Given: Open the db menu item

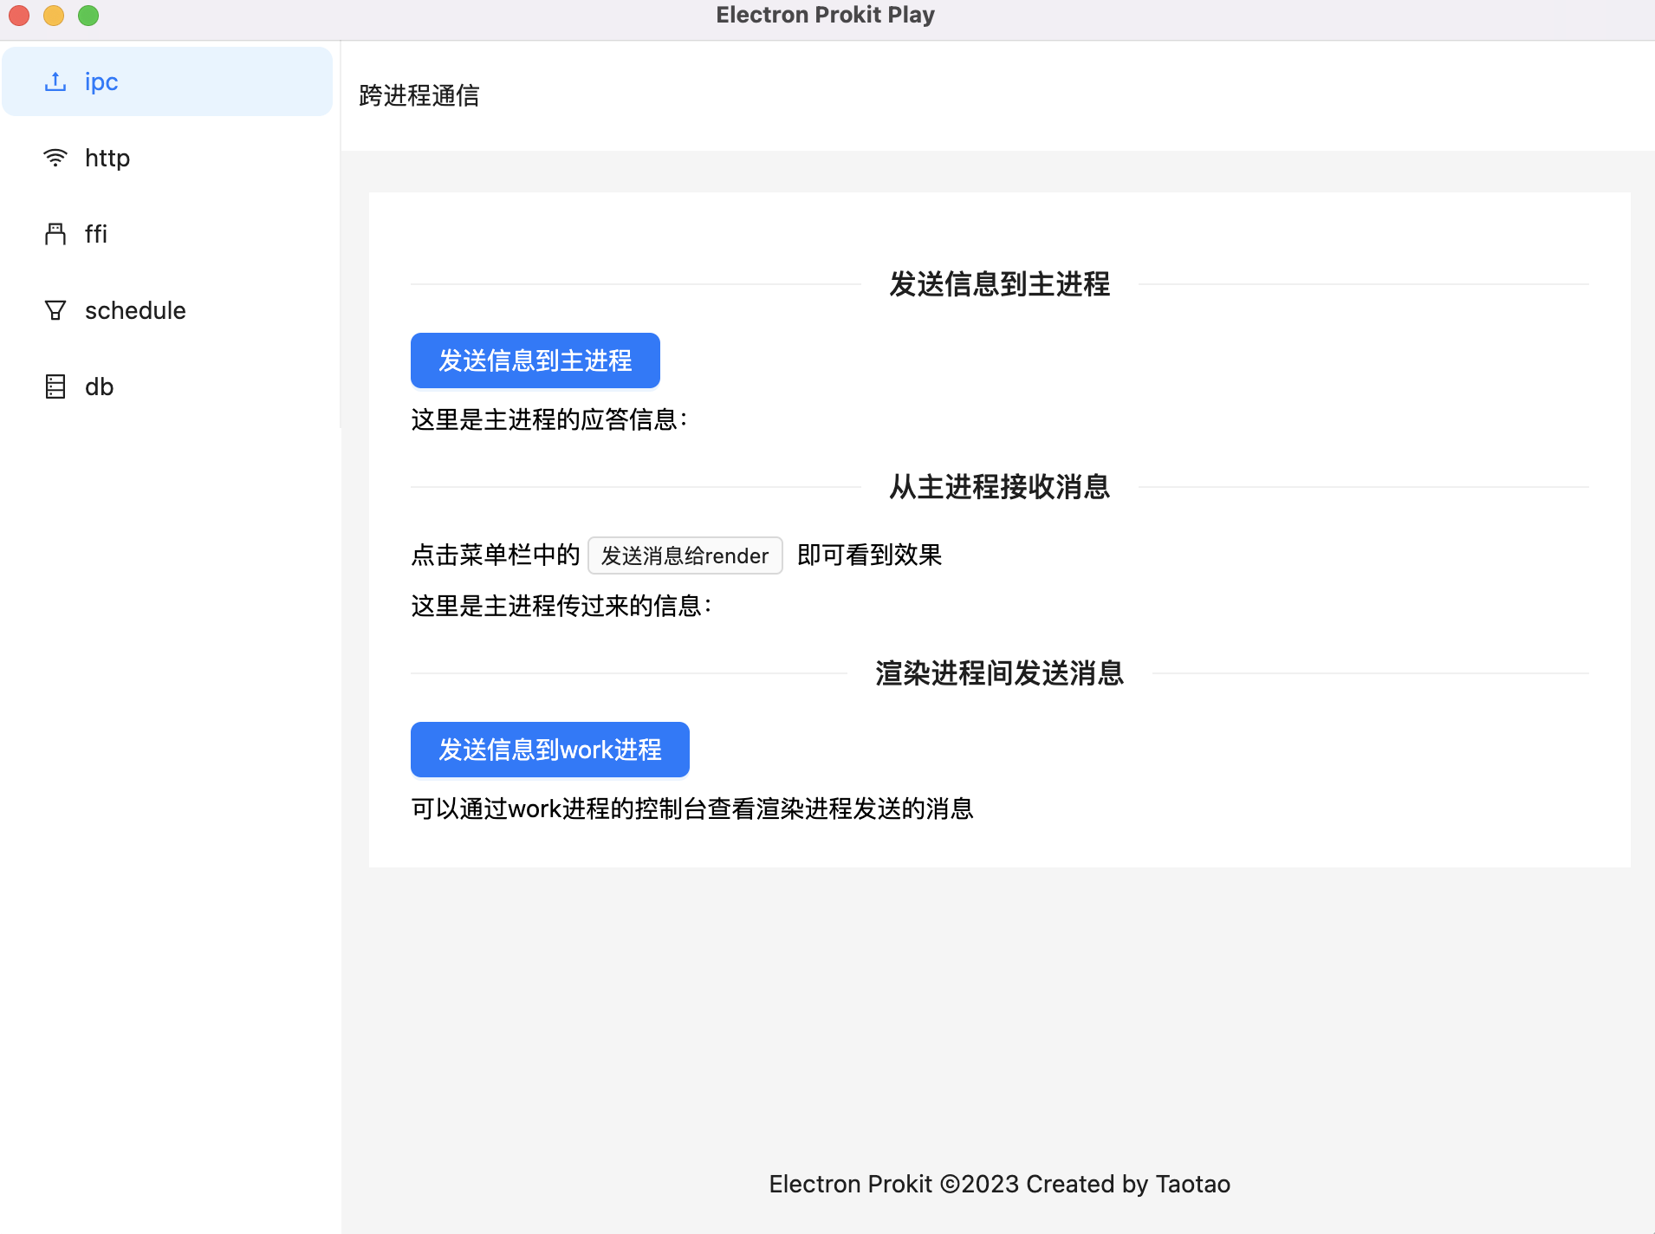Looking at the screenshot, I should (167, 386).
